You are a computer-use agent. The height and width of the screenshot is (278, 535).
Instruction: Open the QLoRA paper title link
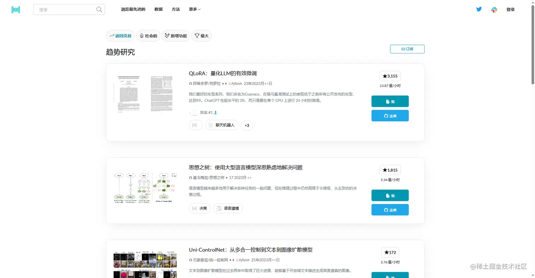[x=223, y=74]
